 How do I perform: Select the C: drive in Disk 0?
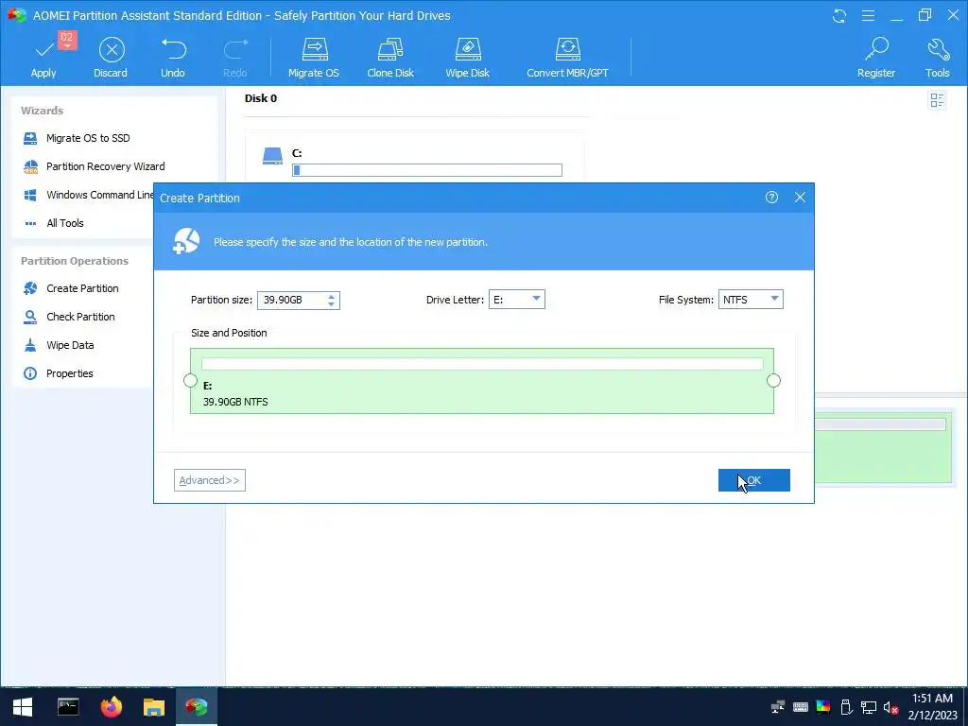pyautogui.click(x=414, y=158)
